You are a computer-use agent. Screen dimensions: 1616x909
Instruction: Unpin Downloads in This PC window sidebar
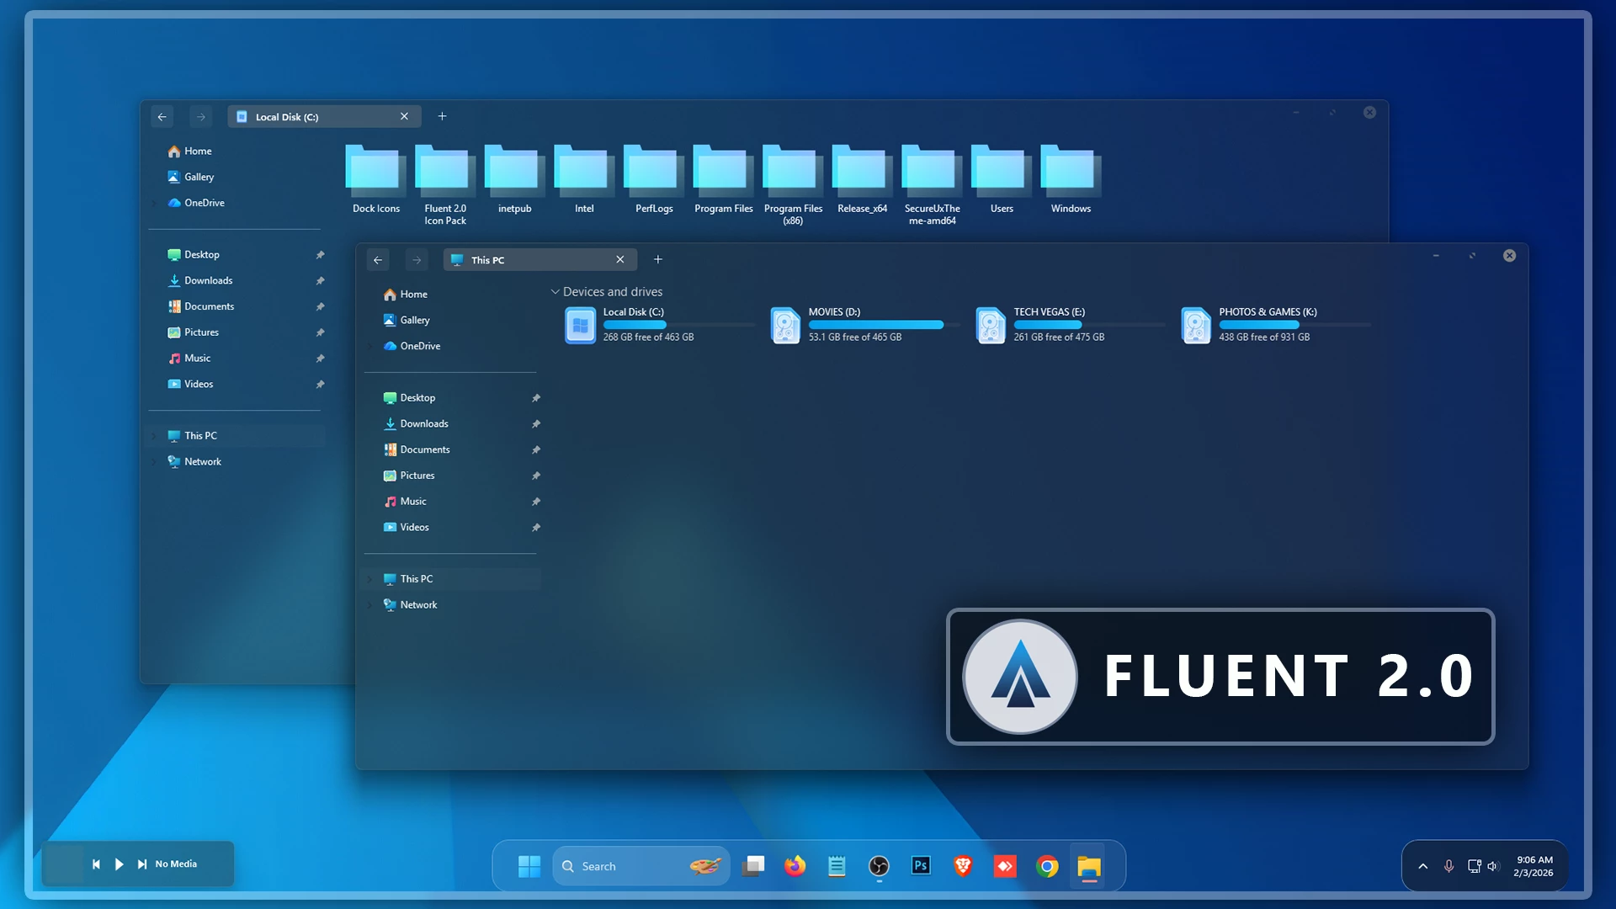536,424
